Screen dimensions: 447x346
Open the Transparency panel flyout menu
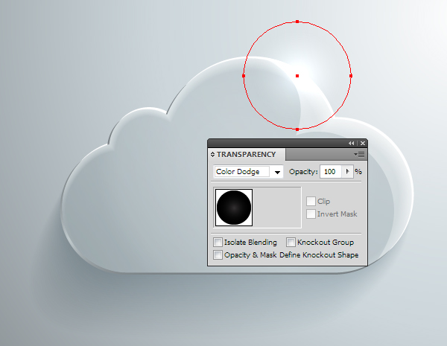click(359, 154)
